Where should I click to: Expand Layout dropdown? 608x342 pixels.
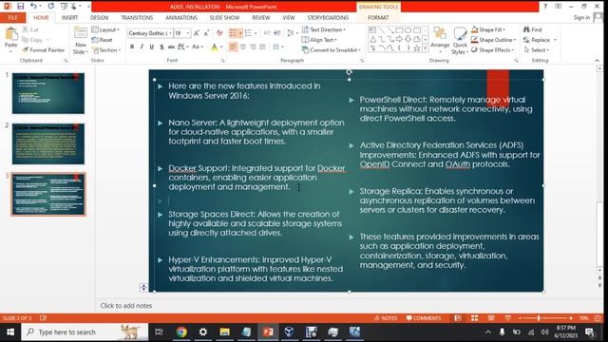tap(105, 29)
